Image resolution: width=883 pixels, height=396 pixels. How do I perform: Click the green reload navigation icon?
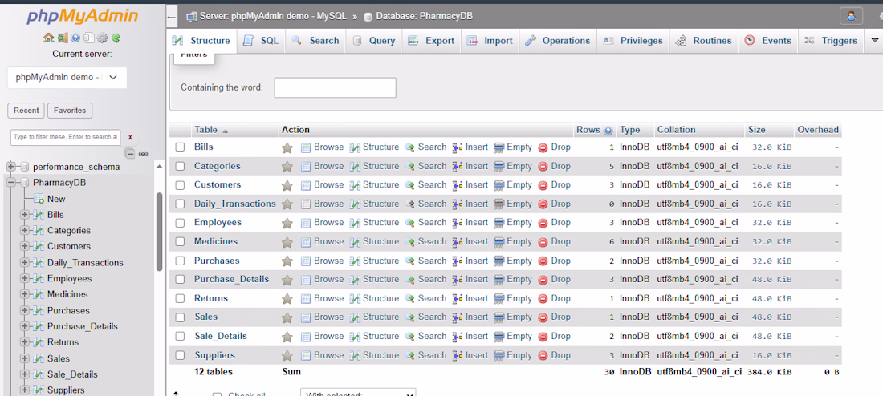[x=116, y=38]
